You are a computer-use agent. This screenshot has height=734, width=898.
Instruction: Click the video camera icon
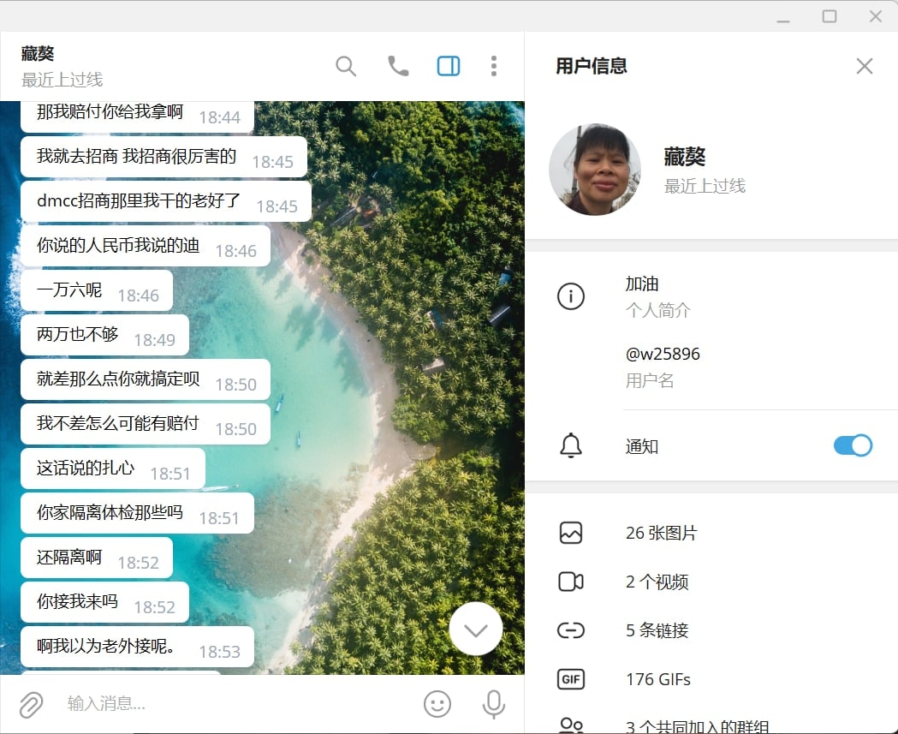tap(571, 582)
